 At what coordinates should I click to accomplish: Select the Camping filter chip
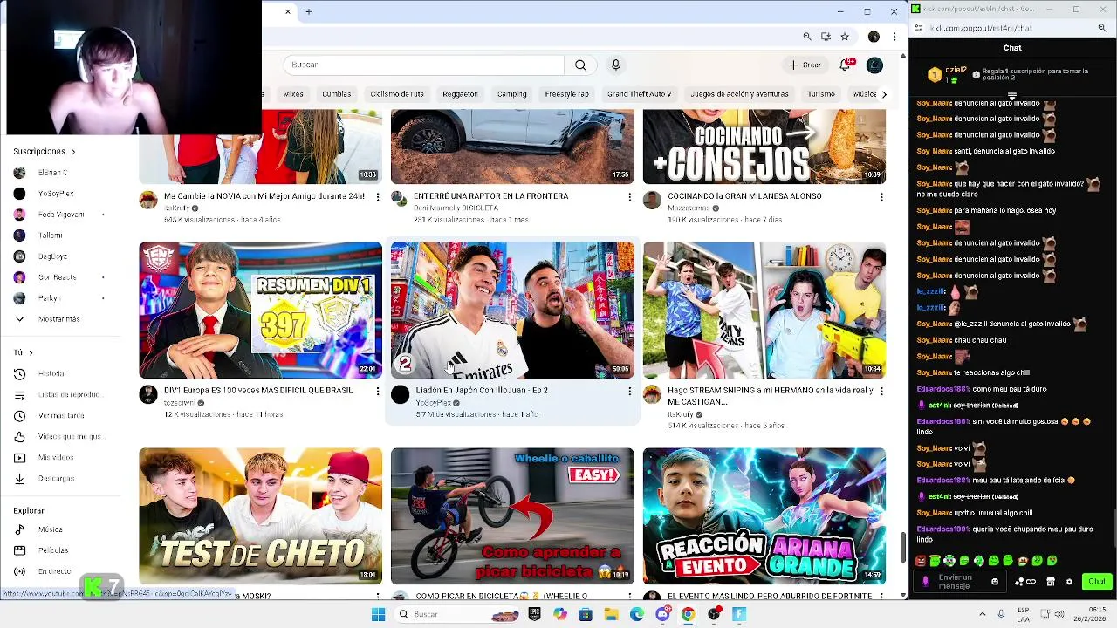pyautogui.click(x=511, y=94)
